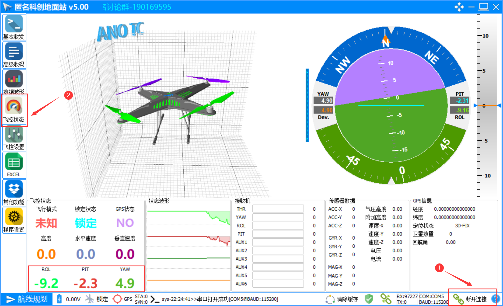
Task: Click the AUX6 receiver channel bar
Action: [x=278, y=284]
